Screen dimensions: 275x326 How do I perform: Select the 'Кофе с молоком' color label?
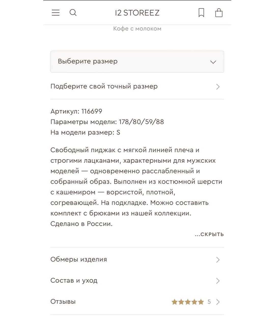(x=137, y=29)
